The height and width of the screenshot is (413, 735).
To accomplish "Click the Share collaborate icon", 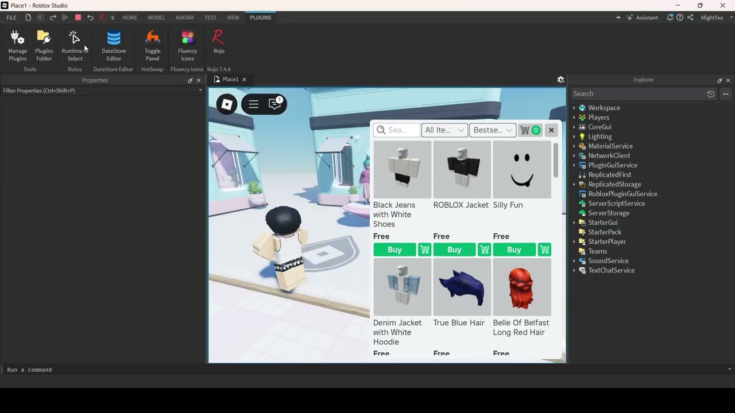I will (690, 18).
